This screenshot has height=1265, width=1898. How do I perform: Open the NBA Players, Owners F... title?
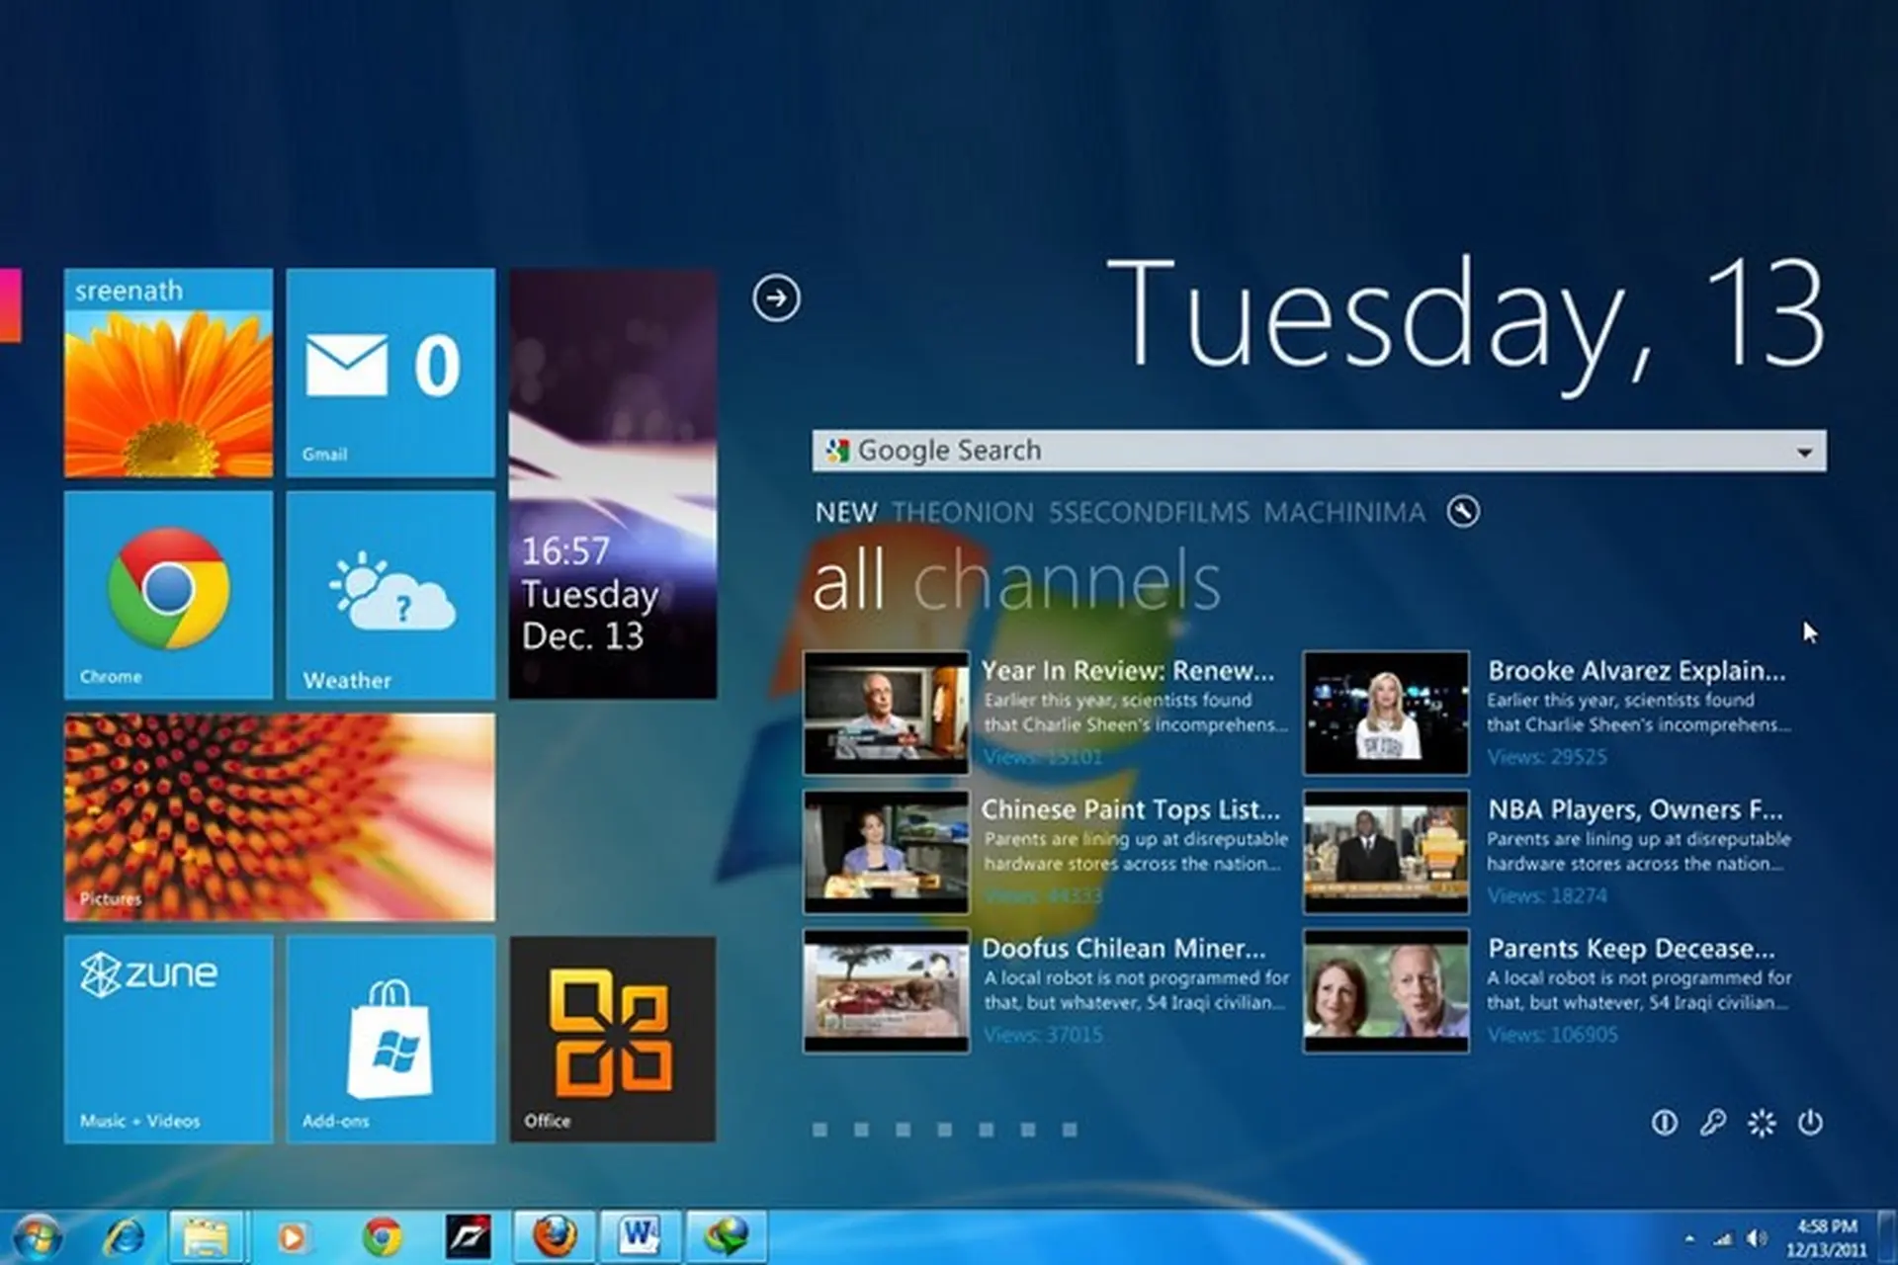pos(1636,809)
